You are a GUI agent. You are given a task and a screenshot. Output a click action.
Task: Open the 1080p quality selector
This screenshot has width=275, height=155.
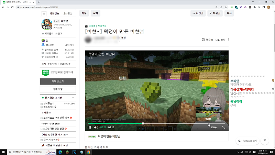215,128
